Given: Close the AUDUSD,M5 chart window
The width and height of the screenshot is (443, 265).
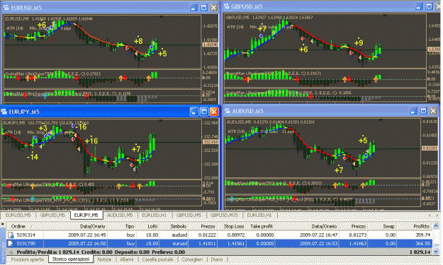Looking at the screenshot, I should pos(433,111).
